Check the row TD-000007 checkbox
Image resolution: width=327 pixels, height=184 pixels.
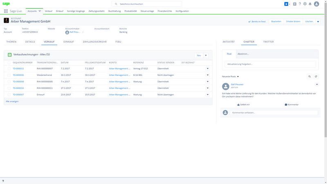pyautogui.click(x=9, y=95)
